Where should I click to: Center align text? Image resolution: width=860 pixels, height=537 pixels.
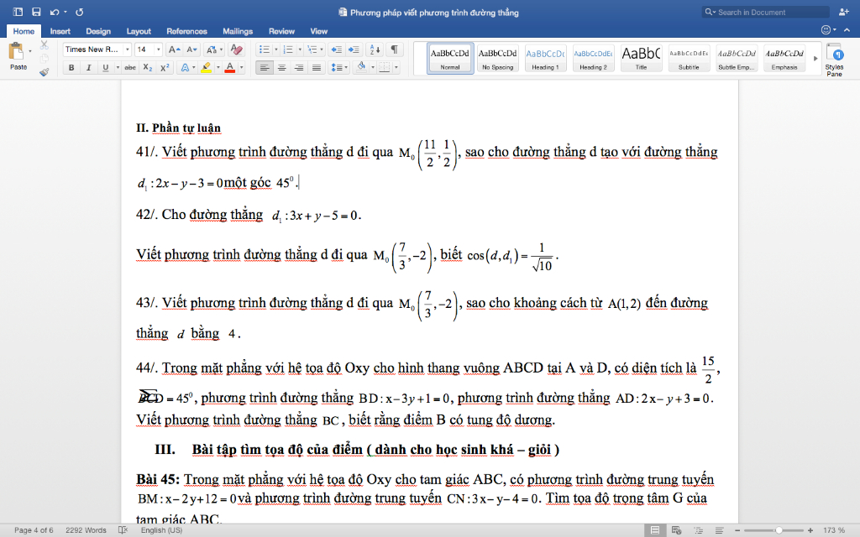(282, 67)
